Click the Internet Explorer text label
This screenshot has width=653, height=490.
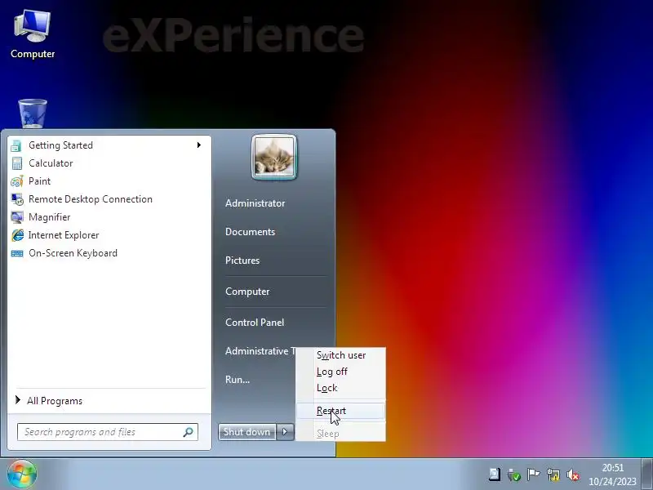coord(64,235)
